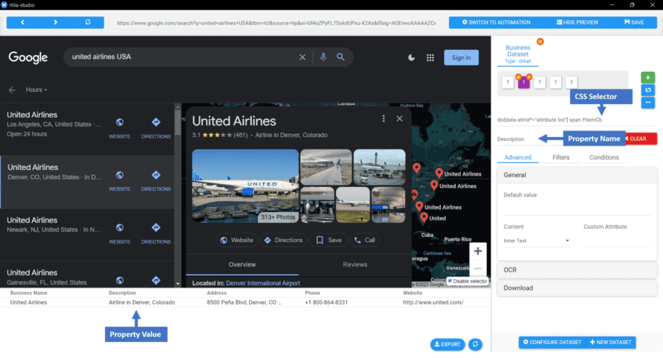
Task: Click the blue loop icon below plus
Action: 647,90
